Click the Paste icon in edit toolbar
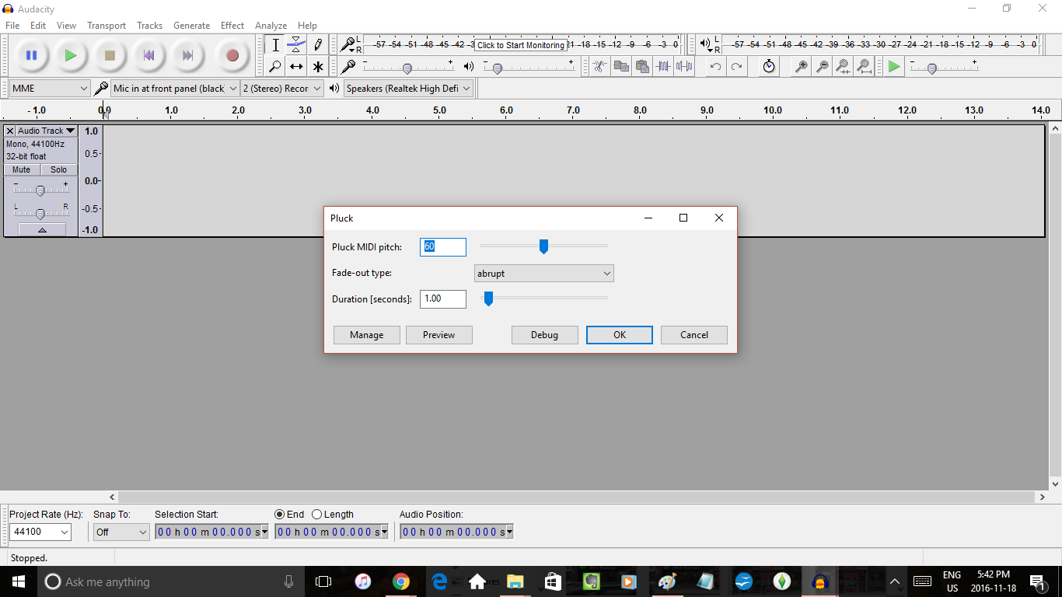 641,66
